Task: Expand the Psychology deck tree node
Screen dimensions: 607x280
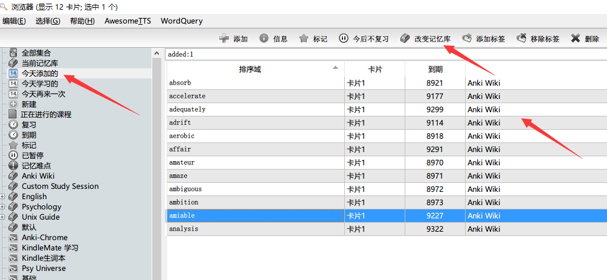Action: click(x=3, y=207)
